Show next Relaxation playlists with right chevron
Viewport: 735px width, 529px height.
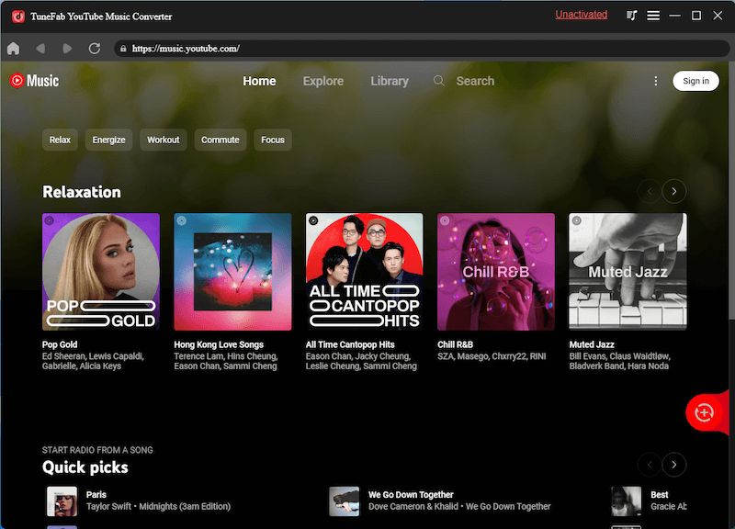[674, 191]
